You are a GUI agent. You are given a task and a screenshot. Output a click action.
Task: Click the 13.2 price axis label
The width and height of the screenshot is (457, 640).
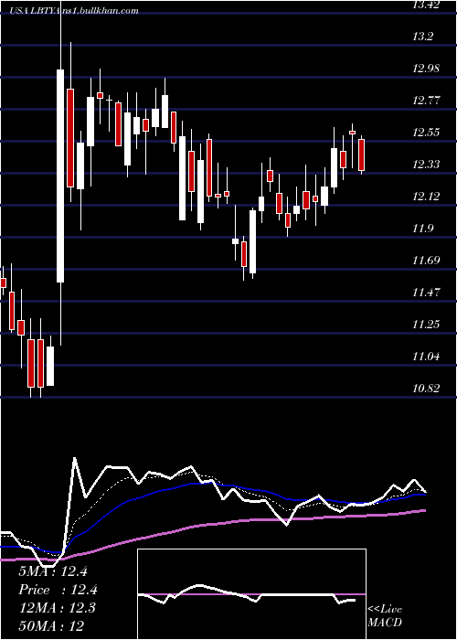[422, 37]
